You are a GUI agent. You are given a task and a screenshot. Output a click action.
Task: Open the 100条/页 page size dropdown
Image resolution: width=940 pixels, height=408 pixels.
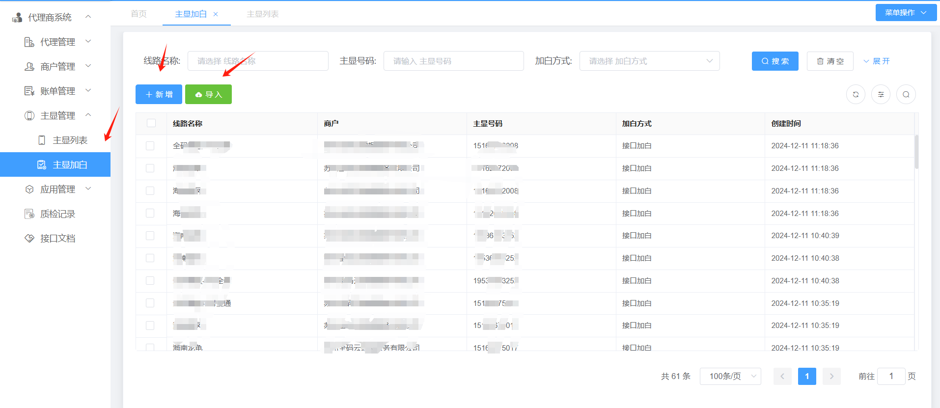[730, 376]
